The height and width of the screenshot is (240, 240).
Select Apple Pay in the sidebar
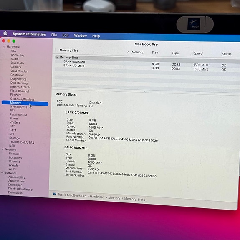coord(18,55)
